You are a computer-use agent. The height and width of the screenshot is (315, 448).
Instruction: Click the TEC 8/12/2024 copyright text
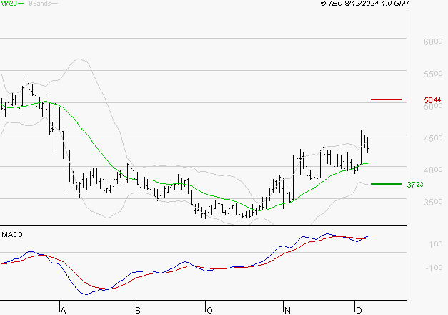click(365, 4)
